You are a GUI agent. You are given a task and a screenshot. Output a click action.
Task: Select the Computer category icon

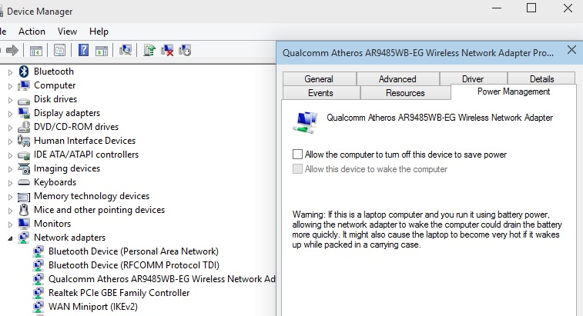[24, 85]
